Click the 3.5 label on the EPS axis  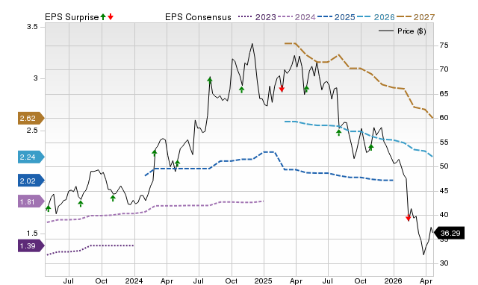pyautogui.click(x=32, y=27)
